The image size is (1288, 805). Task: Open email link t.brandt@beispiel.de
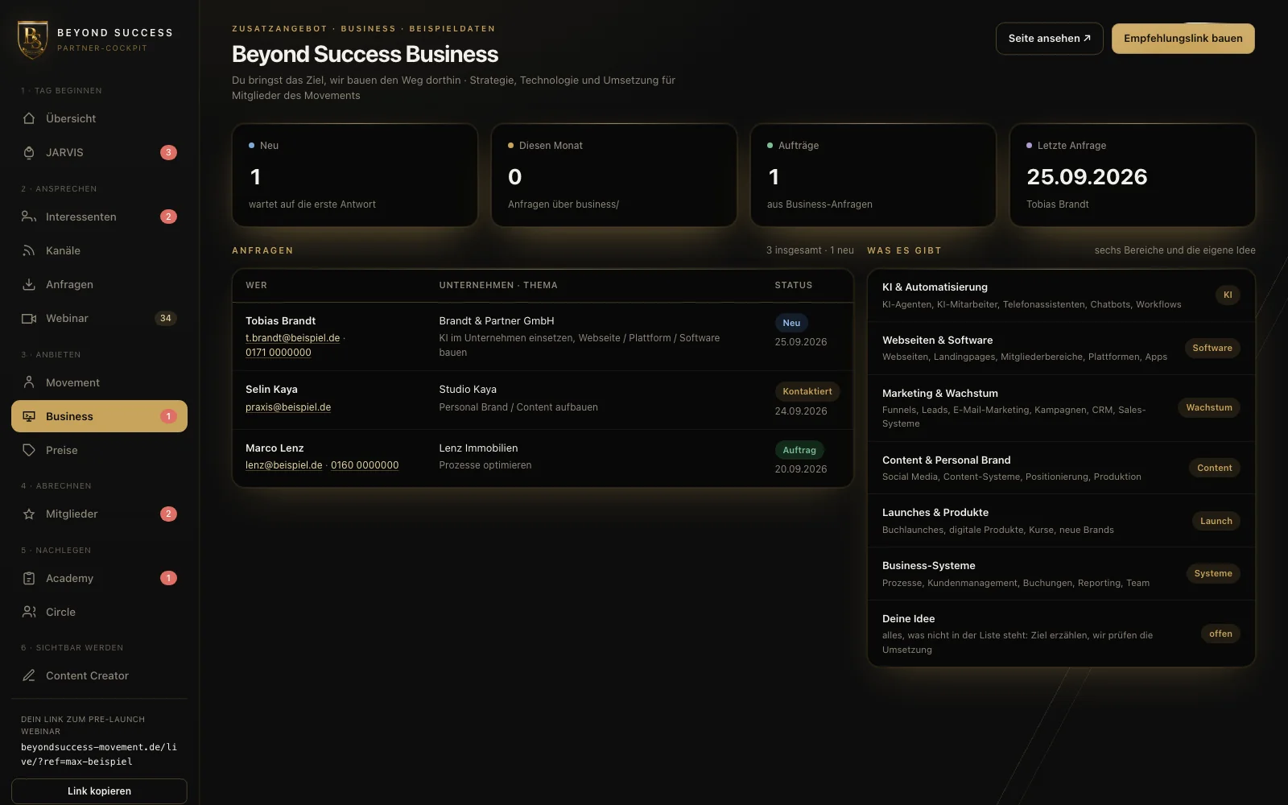click(x=292, y=338)
